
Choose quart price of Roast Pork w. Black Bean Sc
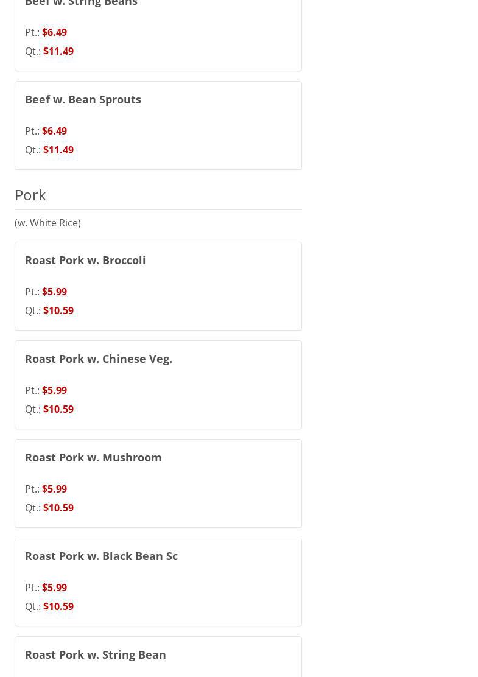(x=58, y=606)
